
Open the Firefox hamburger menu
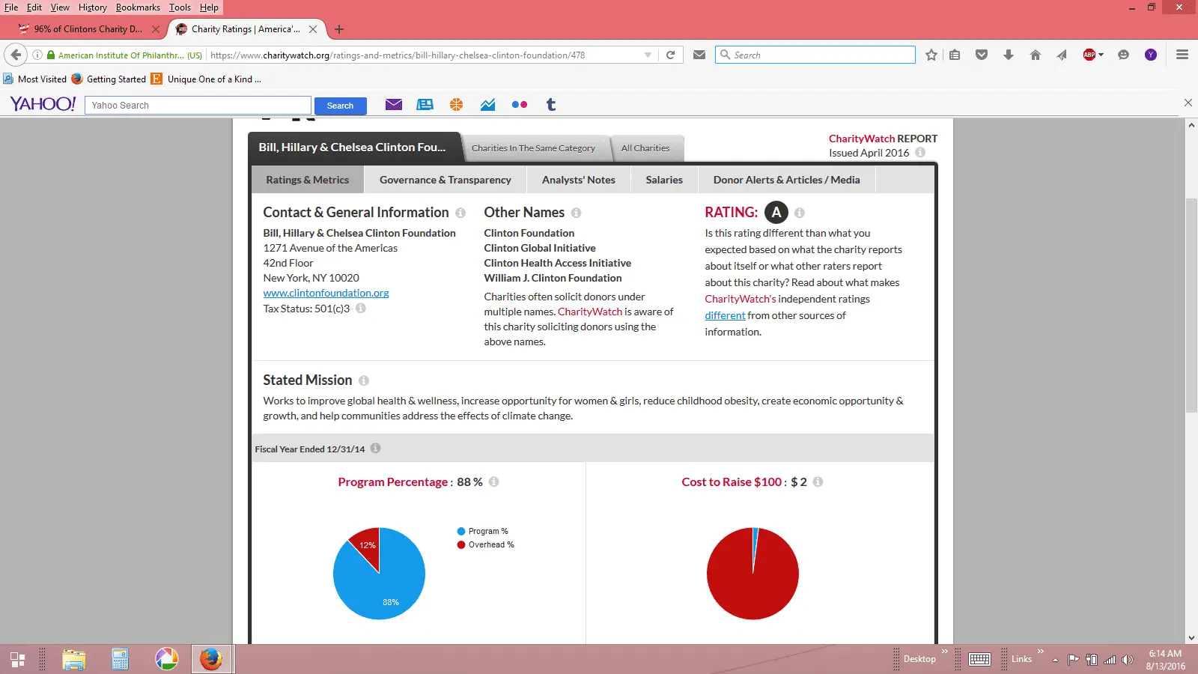[x=1182, y=55]
